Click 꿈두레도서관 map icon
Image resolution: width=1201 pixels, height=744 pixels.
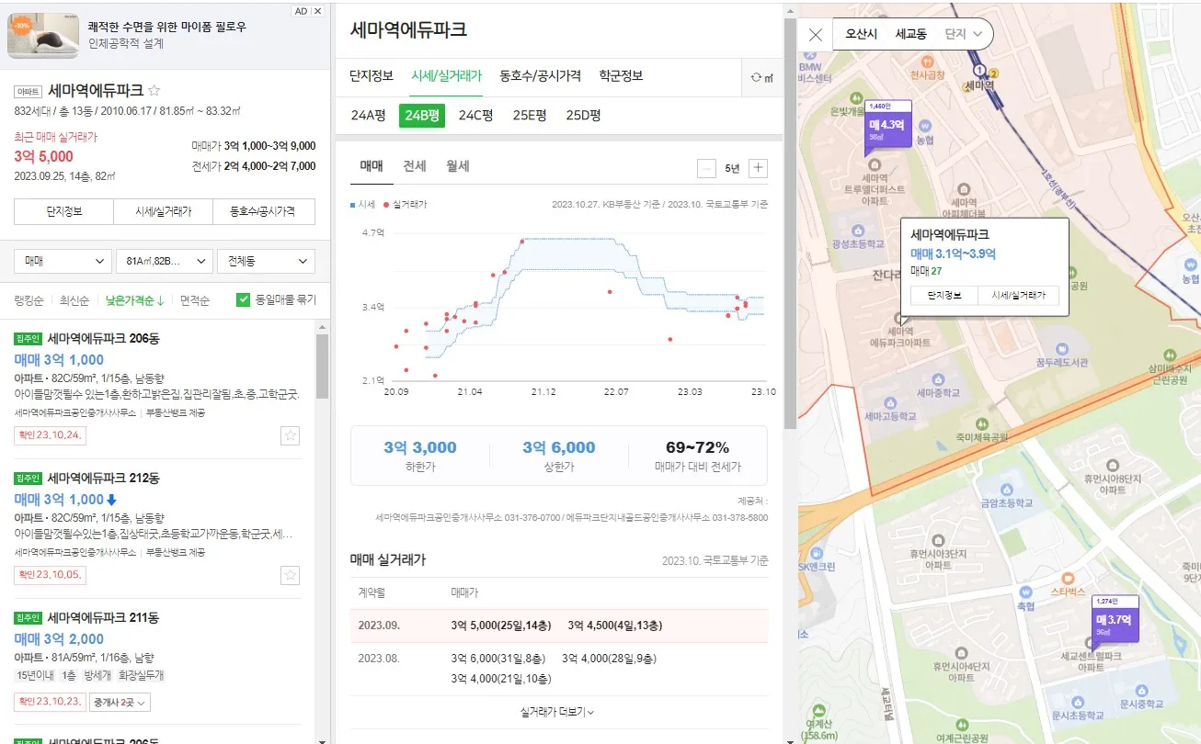pyautogui.click(x=1061, y=349)
